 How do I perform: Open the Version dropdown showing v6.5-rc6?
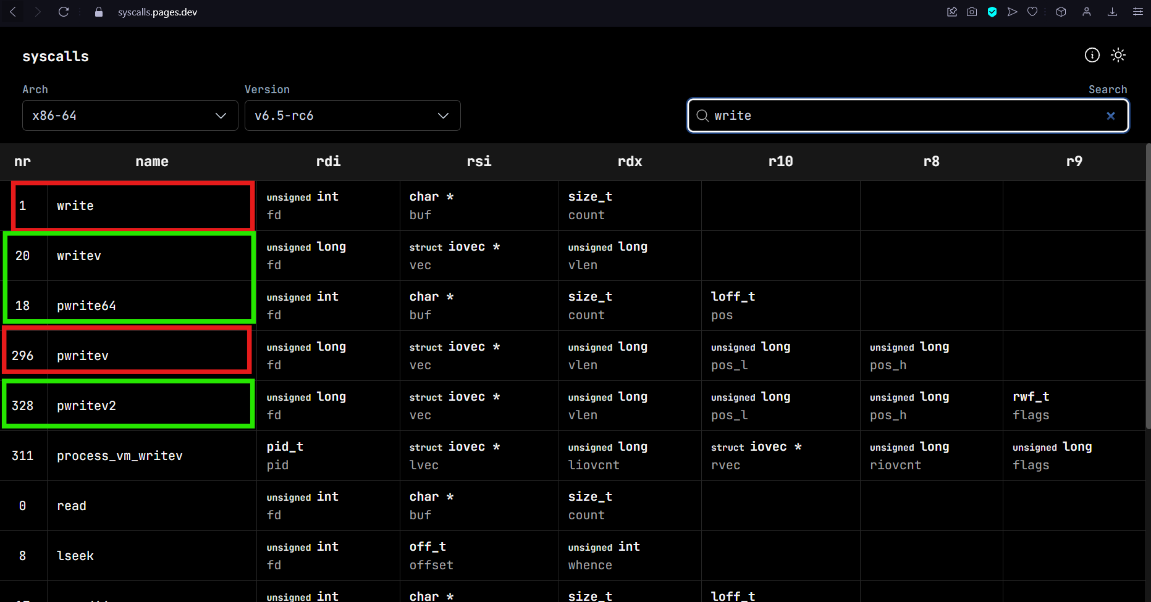(352, 116)
